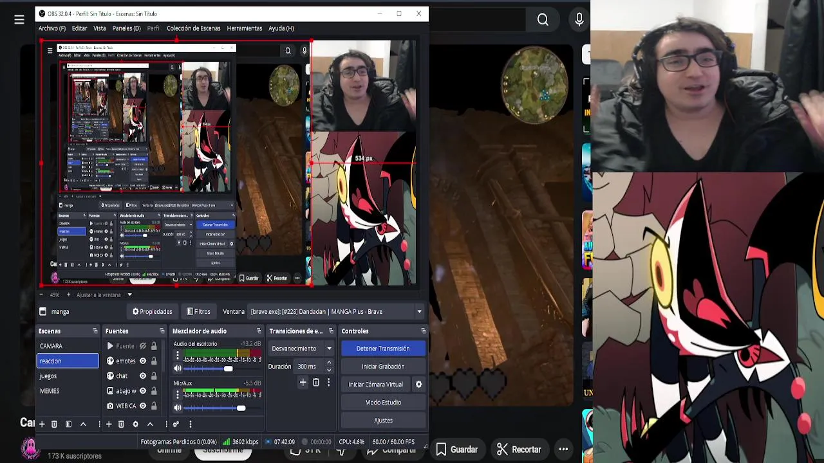Hide the abajo w source
The width and height of the screenshot is (824, 463).
click(143, 391)
